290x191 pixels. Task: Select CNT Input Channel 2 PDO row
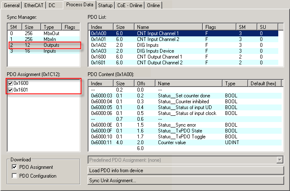(x=184, y=39)
